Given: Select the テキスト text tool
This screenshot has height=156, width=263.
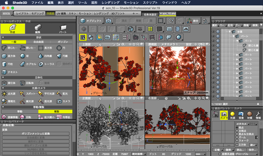Looking at the screenshot, I should point(9,72).
